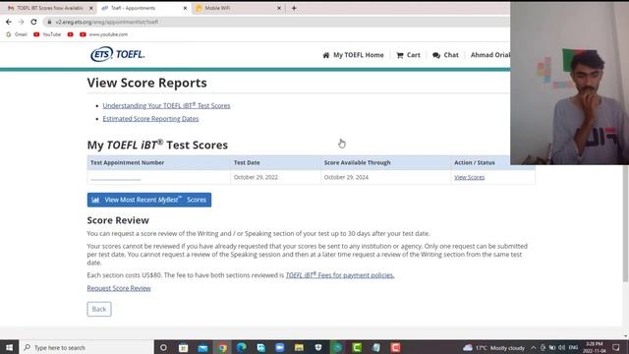
Task: Open TOEFL iBT Fees for payment policies link
Action: point(340,275)
